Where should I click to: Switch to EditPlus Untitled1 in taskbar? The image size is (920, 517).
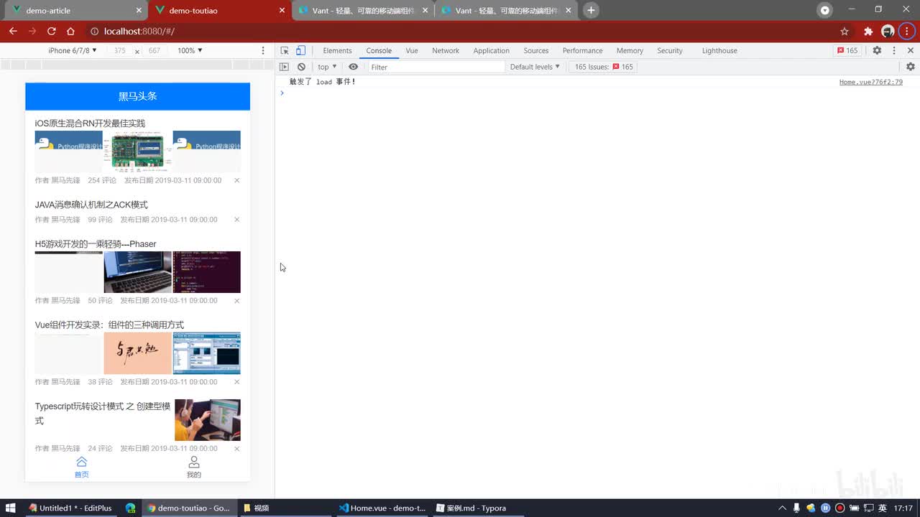[x=70, y=508]
